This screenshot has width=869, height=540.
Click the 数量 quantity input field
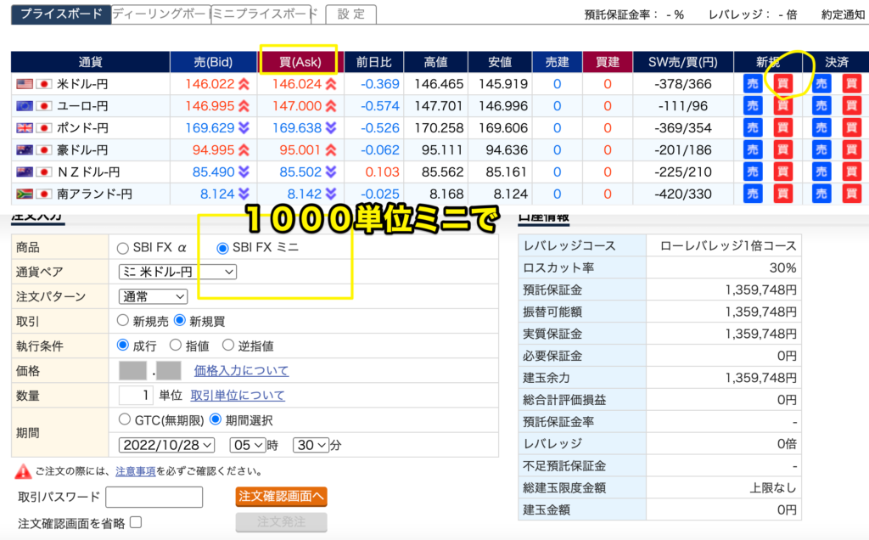(x=136, y=396)
